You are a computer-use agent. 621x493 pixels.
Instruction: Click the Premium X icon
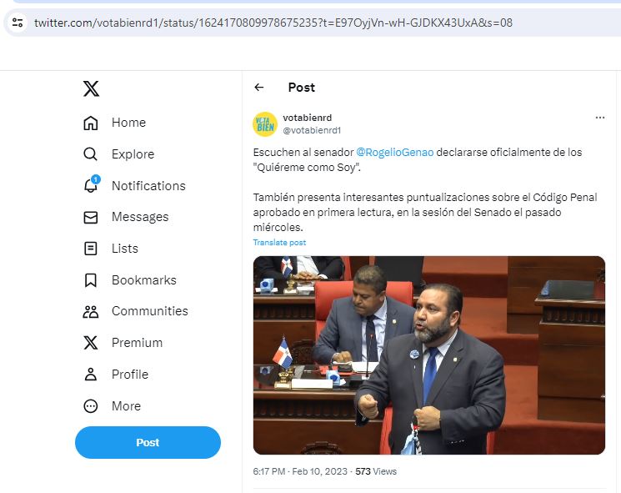coord(91,343)
